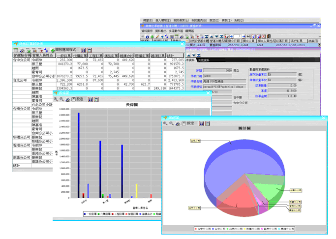Switch to 其他資料 tab
This screenshot has width=336, height=239.
(205, 60)
